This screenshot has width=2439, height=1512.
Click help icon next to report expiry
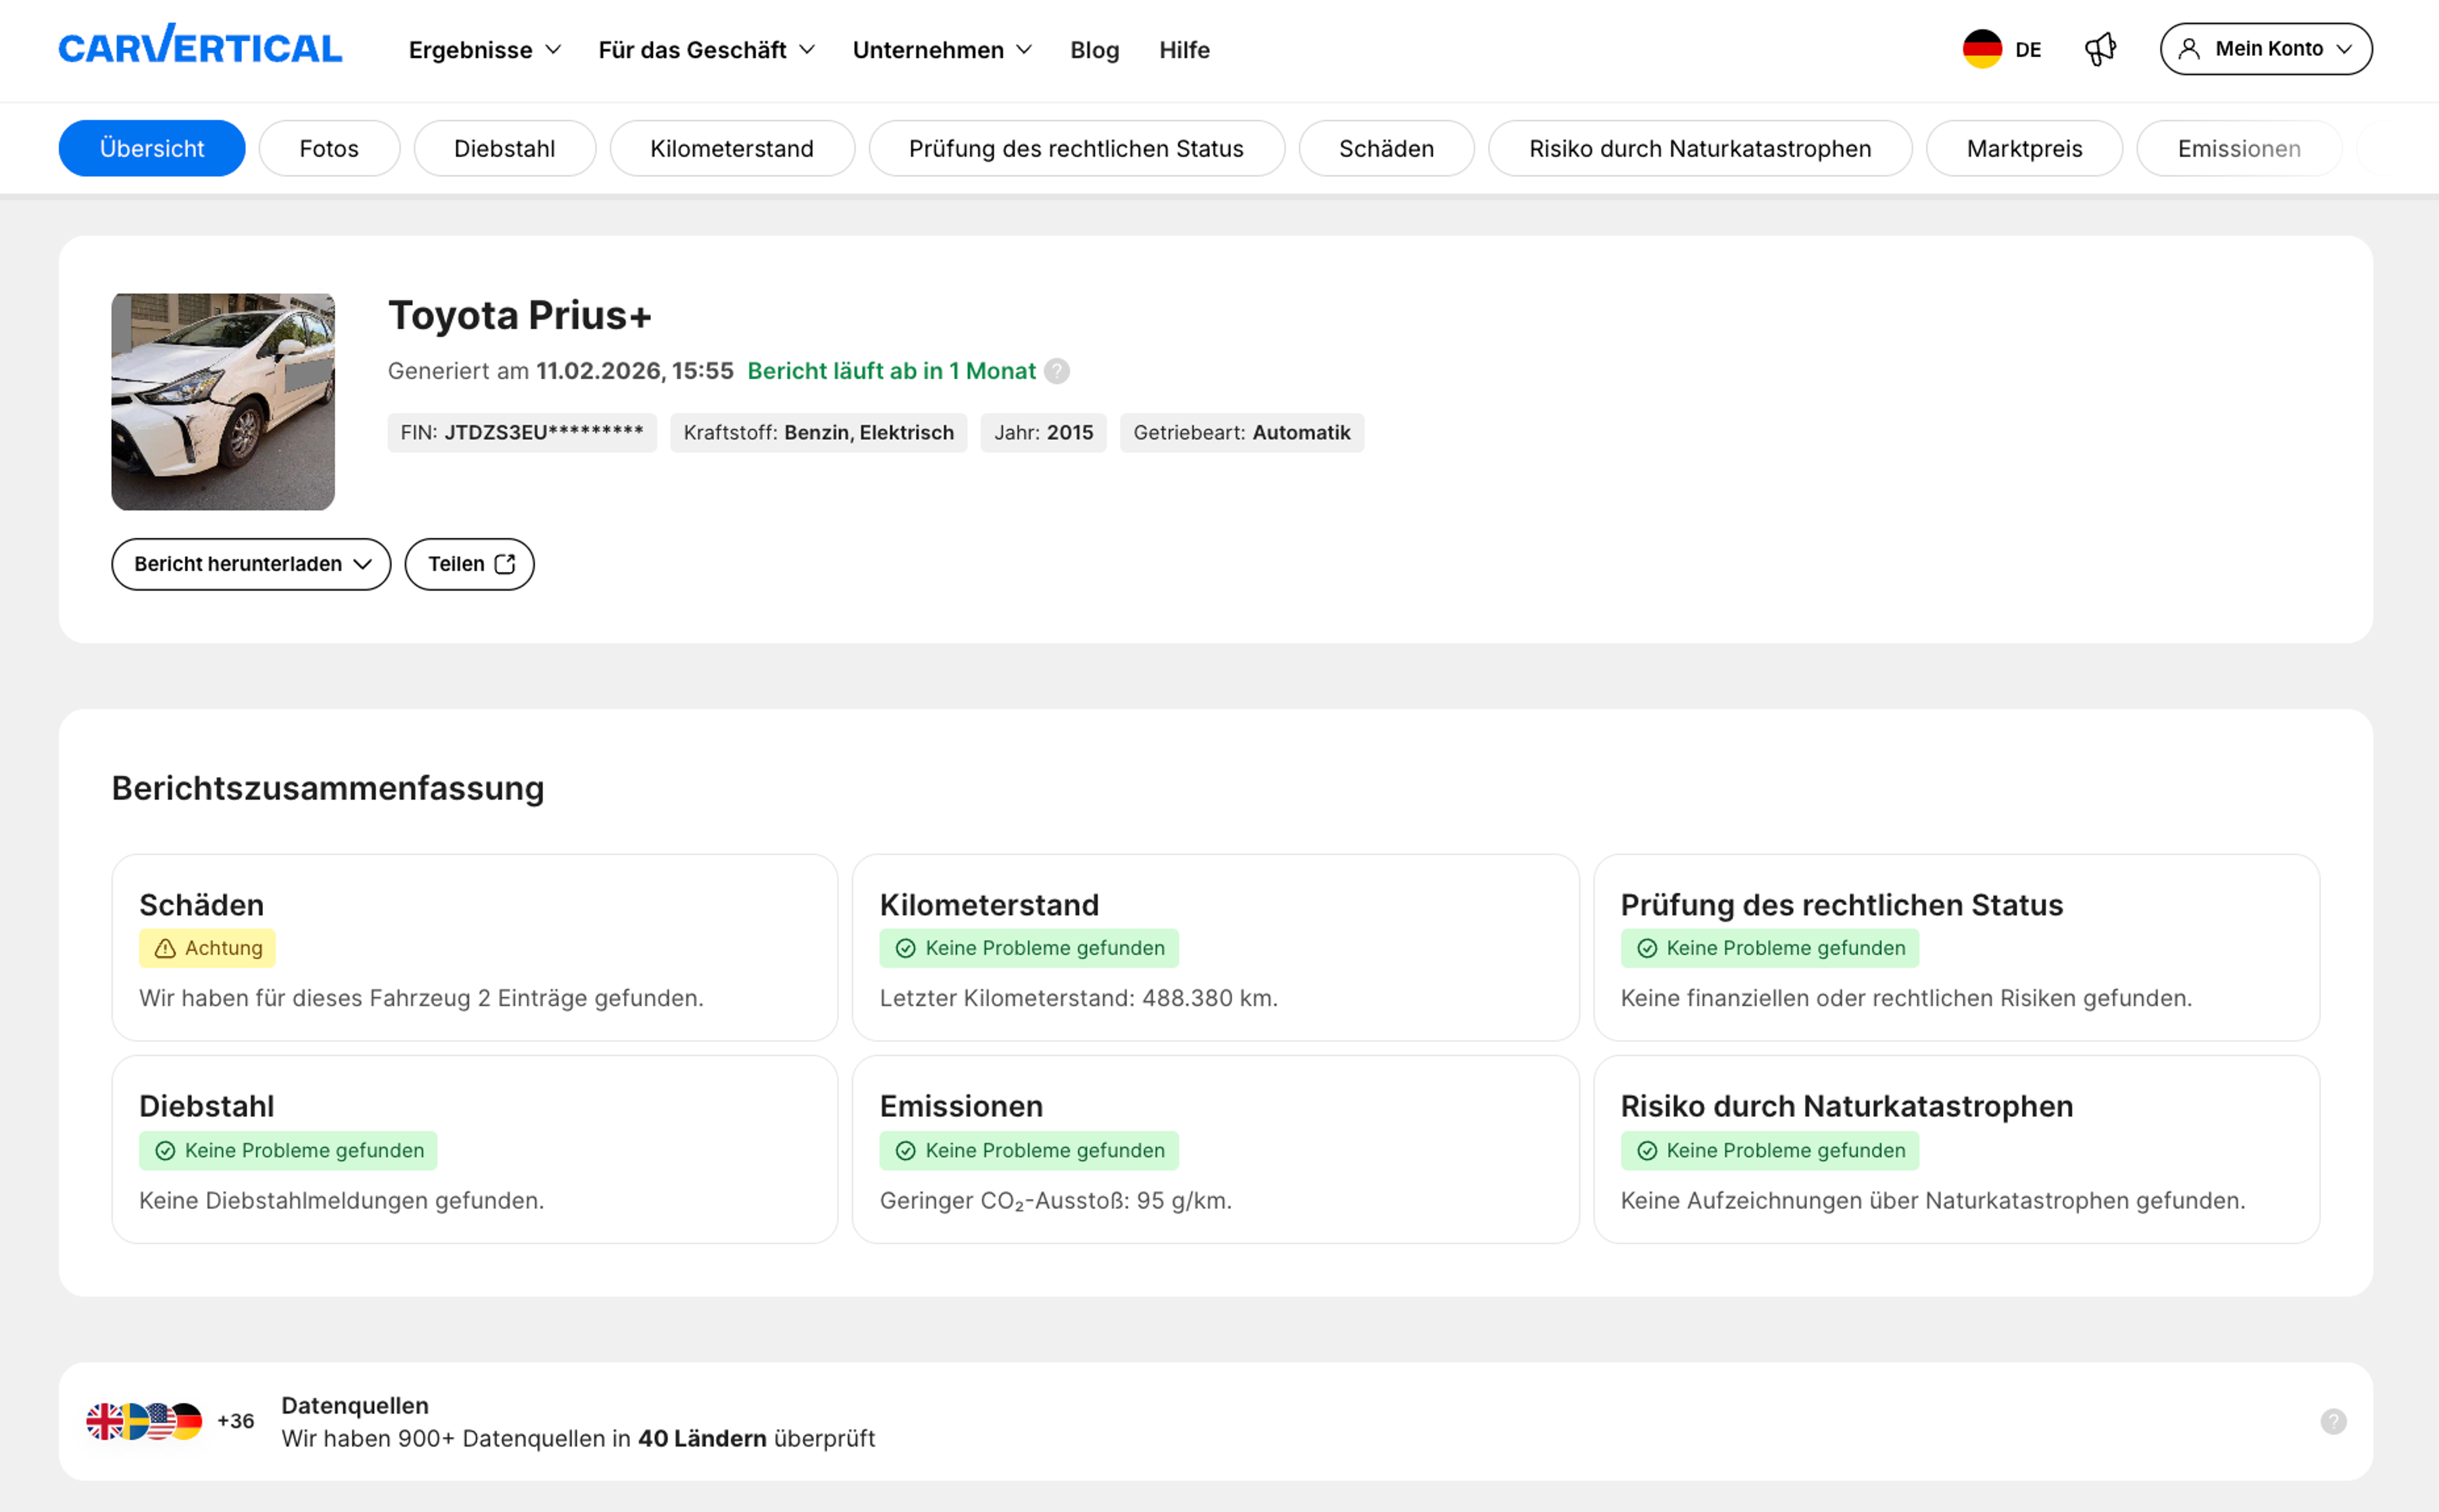tap(1057, 371)
